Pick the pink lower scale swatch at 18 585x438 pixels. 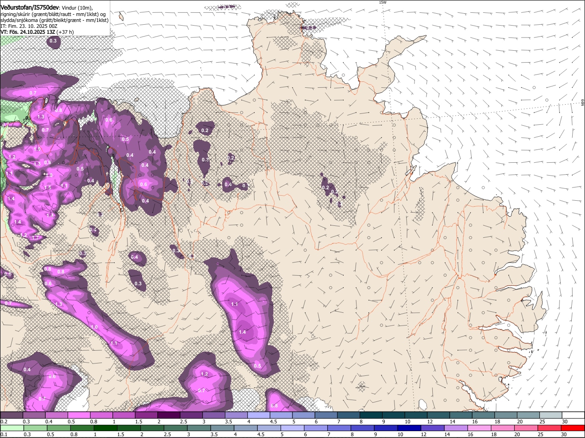[503, 428]
